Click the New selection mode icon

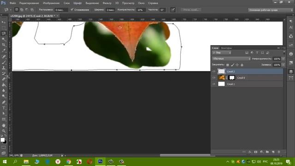(17, 10)
